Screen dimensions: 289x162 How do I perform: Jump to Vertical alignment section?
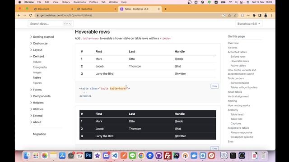[x=238, y=96]
